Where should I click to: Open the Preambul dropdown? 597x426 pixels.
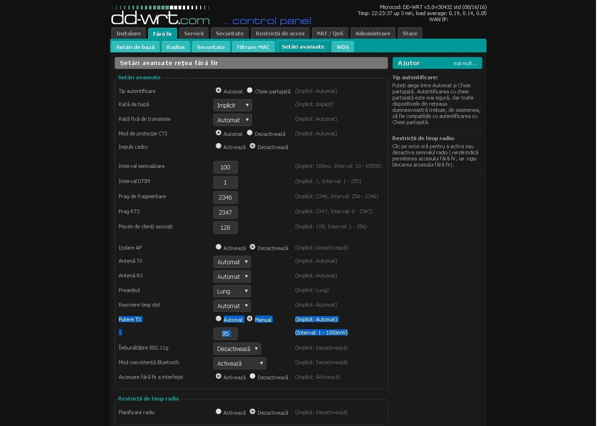point(232,291)
